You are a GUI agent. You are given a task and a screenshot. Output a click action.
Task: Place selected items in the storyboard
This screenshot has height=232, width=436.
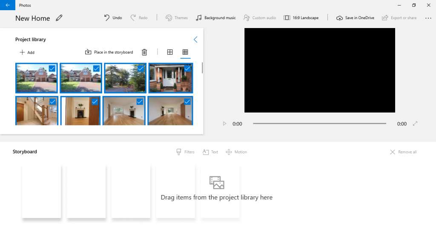[109, 52]
